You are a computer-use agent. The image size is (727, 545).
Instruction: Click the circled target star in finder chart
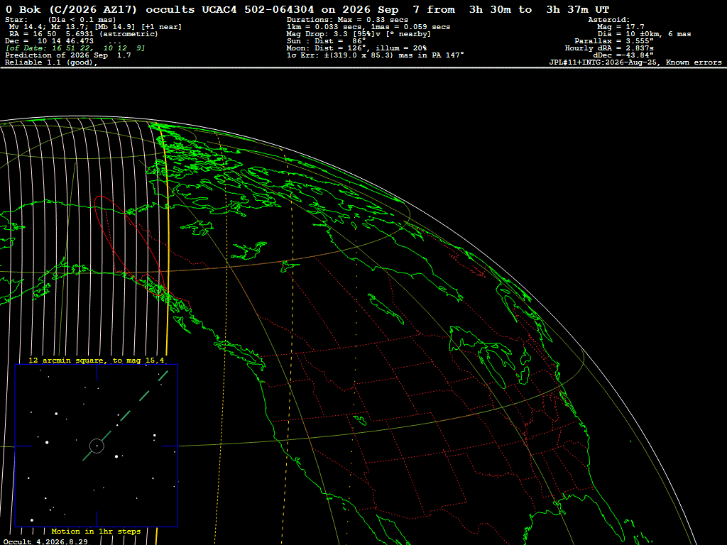(97, 446)
